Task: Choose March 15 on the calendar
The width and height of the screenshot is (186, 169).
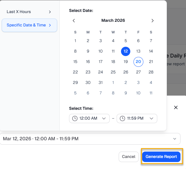Action: point(75,62)
